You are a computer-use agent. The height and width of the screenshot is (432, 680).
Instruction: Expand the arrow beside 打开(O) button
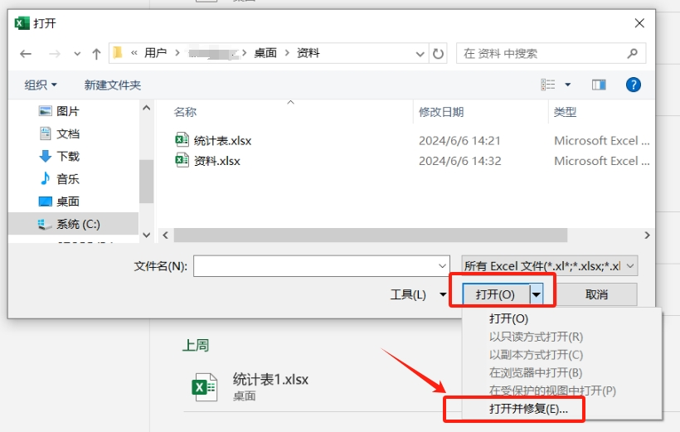coord(537,295)
